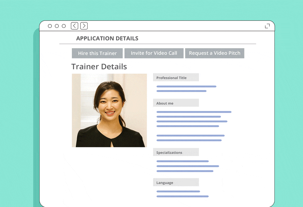Click the browser forward arrow button
Image resolution: width=303 pixels, height=207 pixels.
pyautogui.click(x=84, y=26)
